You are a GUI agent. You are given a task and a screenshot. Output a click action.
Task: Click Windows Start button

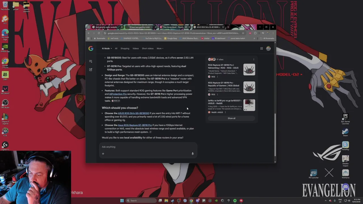(x=122, y=201)
